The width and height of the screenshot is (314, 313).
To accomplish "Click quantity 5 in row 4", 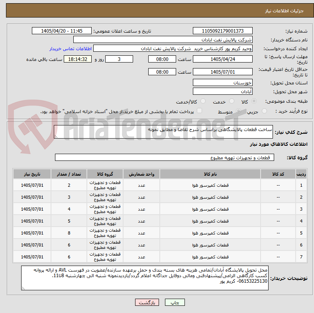I will [x=69, y=221].
